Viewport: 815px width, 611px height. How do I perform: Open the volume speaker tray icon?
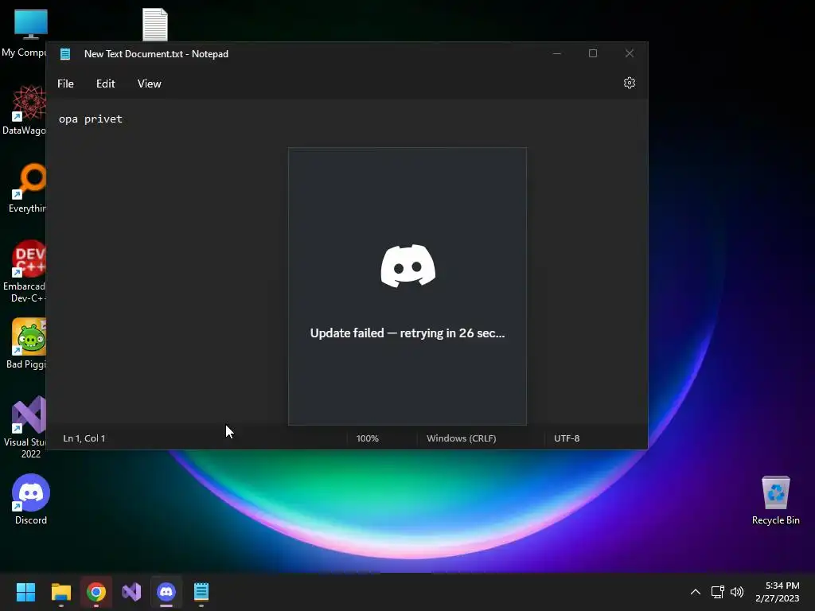tap(737, 592)
